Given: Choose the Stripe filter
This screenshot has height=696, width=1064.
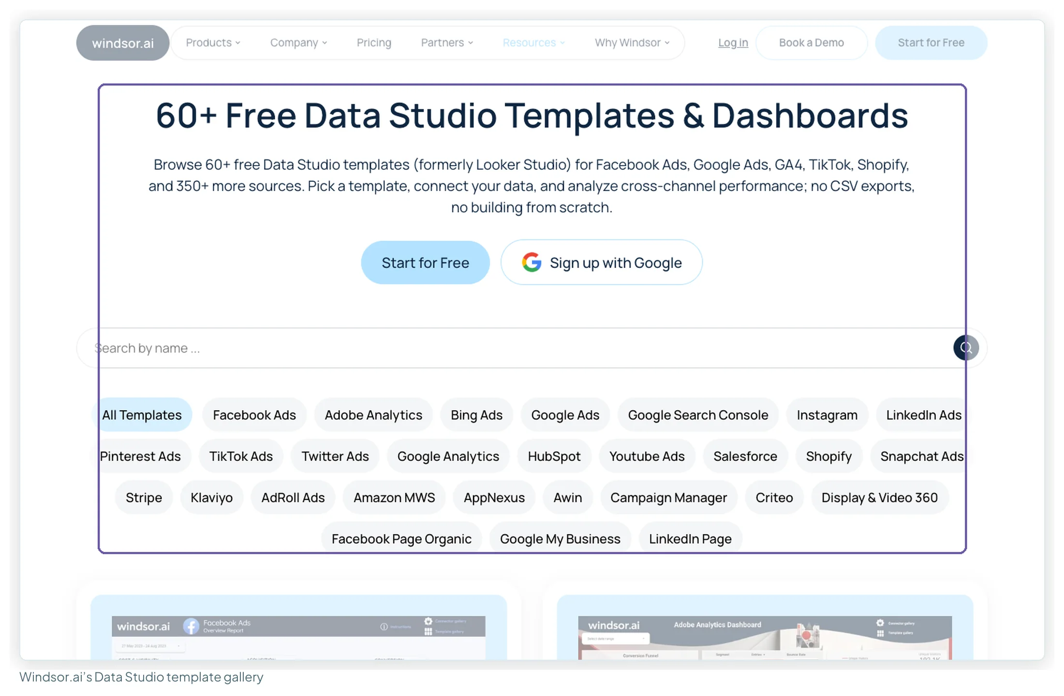Looking at the screenshot, I should pos(144,497).
